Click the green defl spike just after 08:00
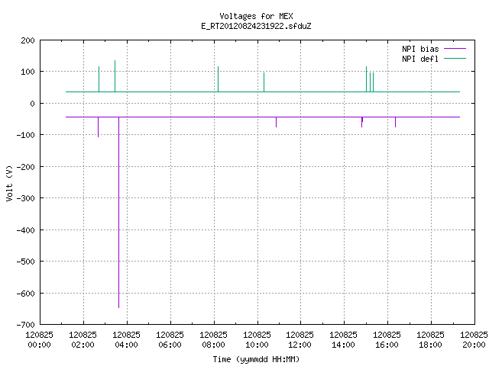Viewport: 489px width, 366px height. (218, 79)
